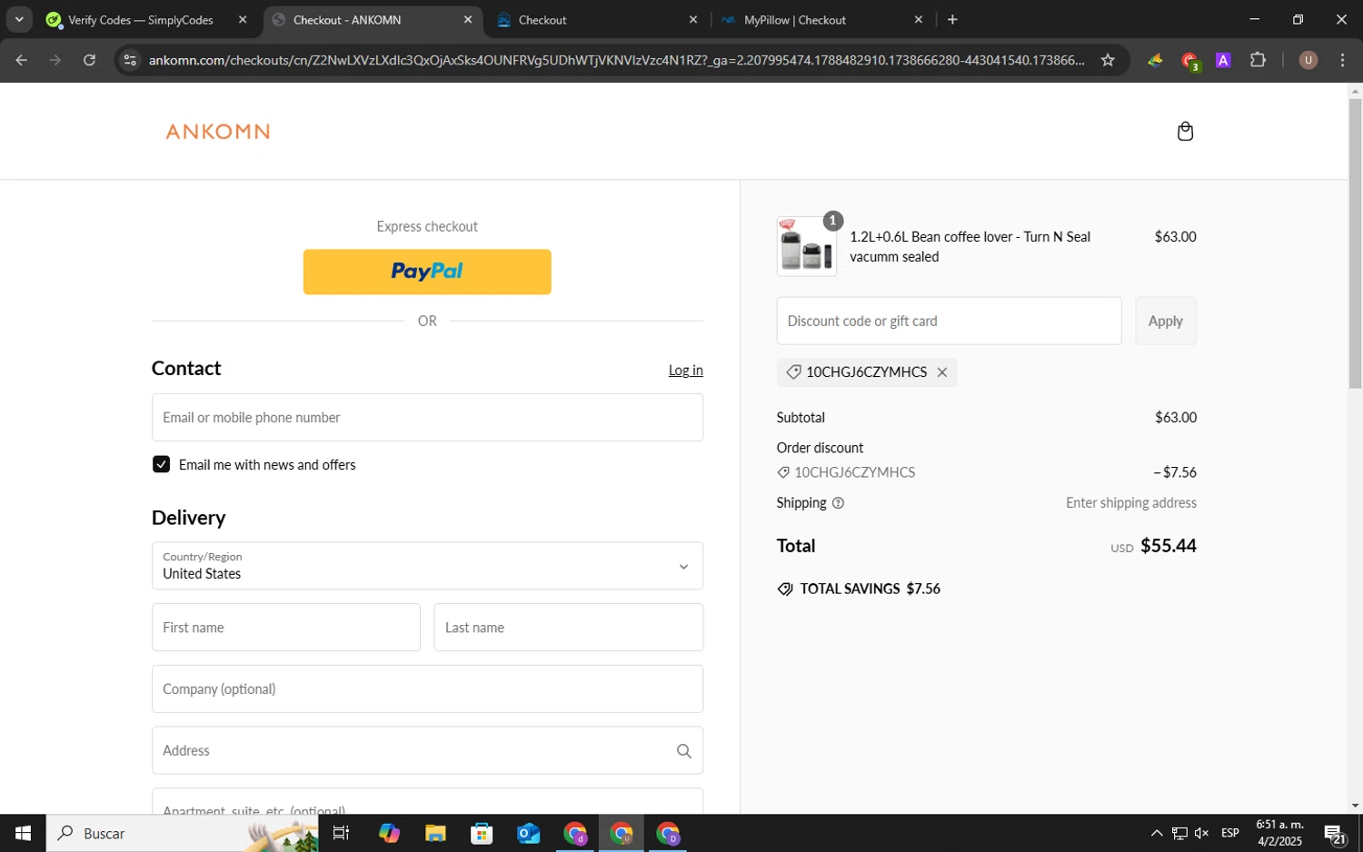Focus the Discount code or gift card field

(x=949, y=321)
